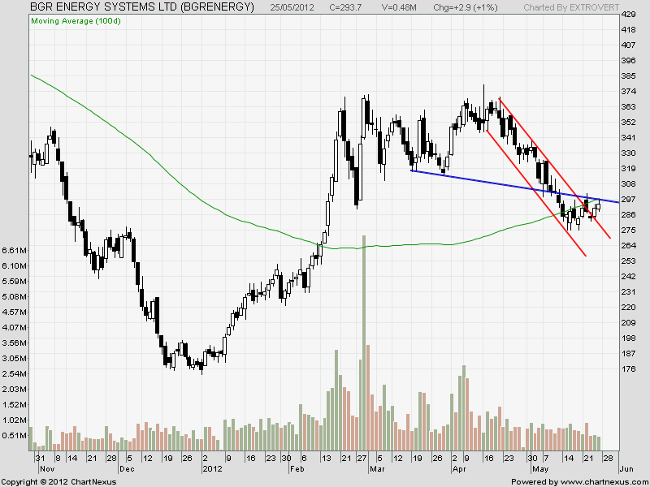Select the Dec month label on time axis
Image resolution: width=650 pixels, height=487 pixels.
click(x=127, y=469)
